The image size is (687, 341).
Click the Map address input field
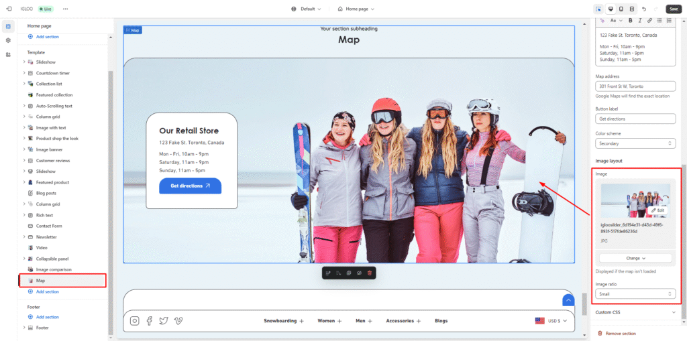(635, 86)
